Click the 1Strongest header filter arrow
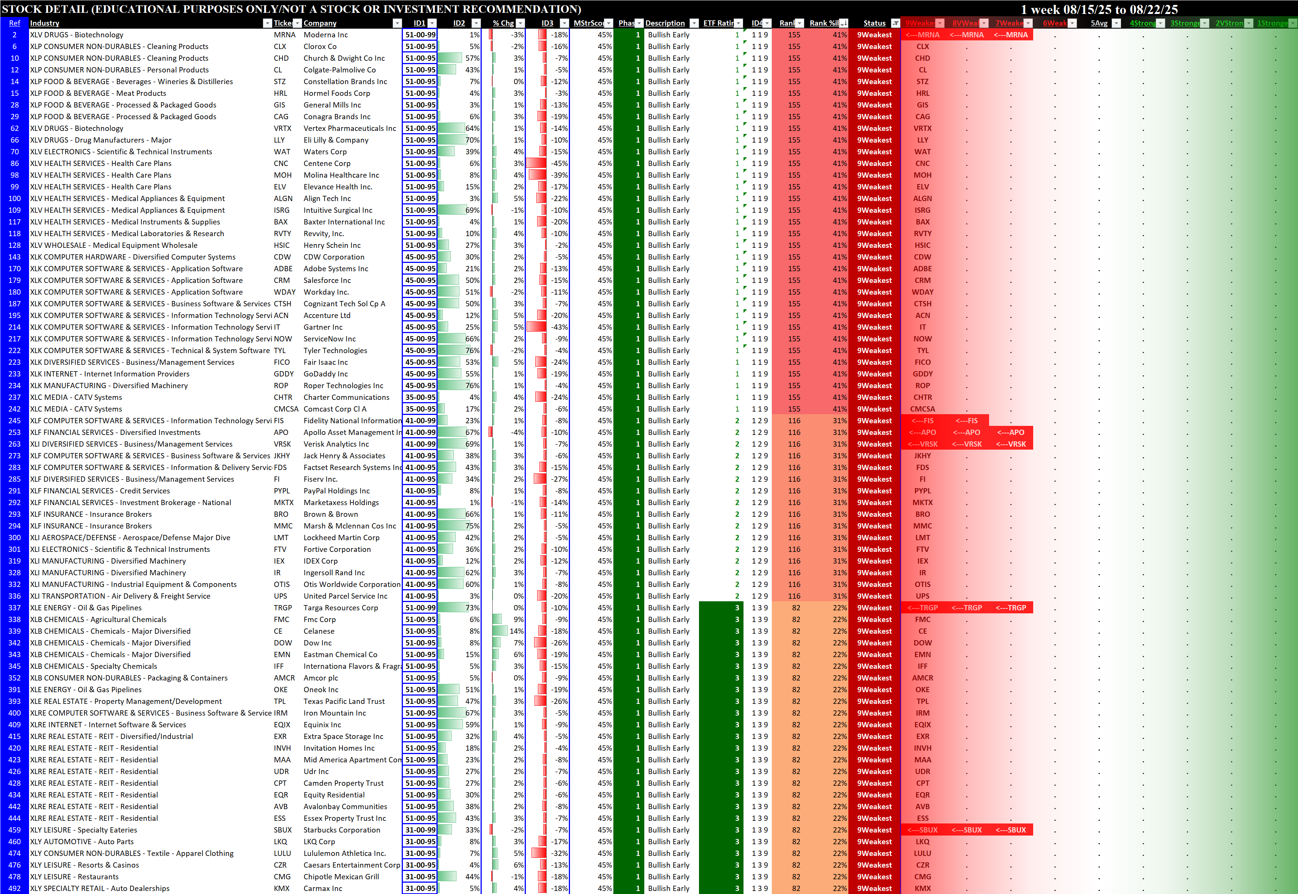This screenshot has width=1298, height=894. 1292,23
